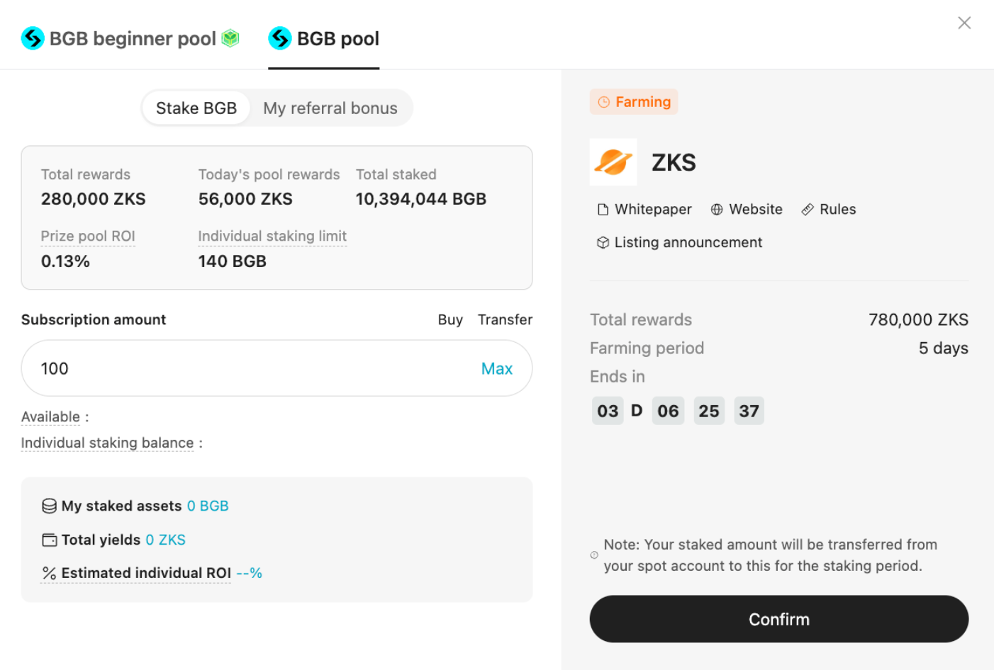Screen dimensions: 994x670
Task: Click the BGB beginner pool logo icon
Action: point(33,38)
